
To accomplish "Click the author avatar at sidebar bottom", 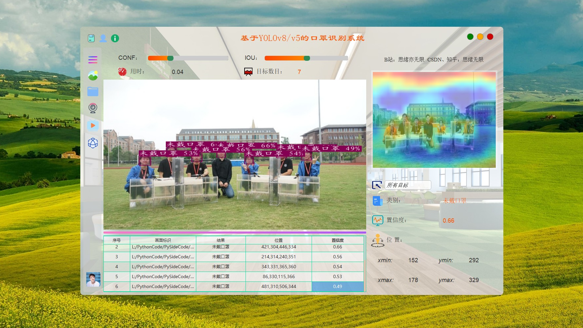I will [93, 279].
